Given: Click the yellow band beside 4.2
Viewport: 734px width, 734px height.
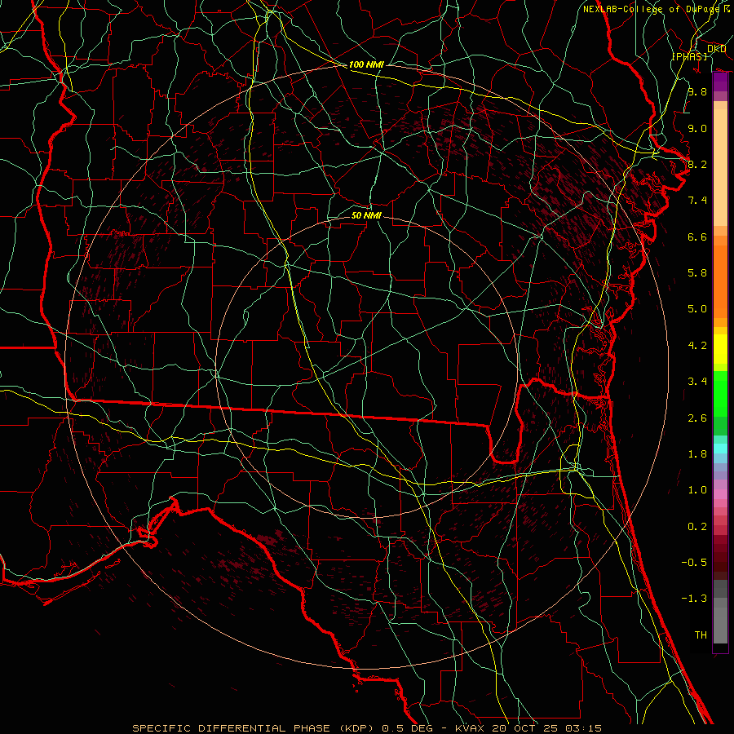Looking at the screenshot, I should click(720, 349).
